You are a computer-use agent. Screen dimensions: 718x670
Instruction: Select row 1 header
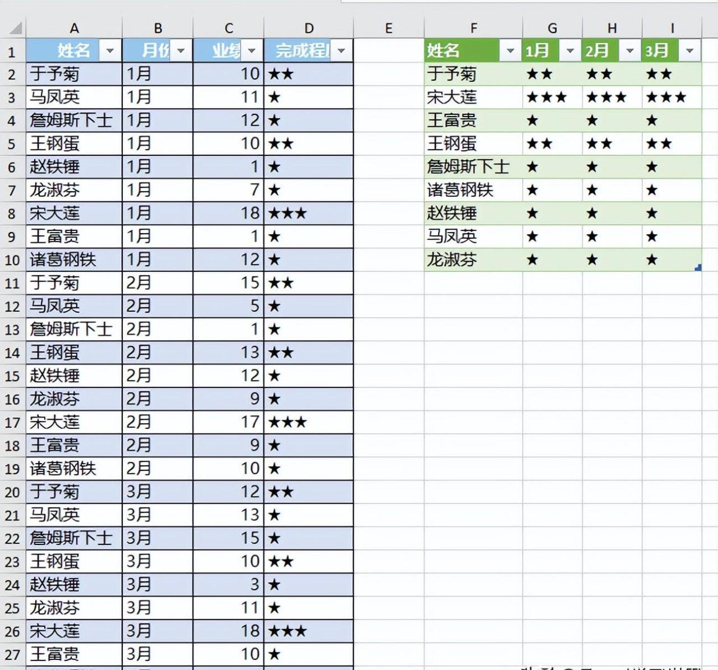coord(12,51)
